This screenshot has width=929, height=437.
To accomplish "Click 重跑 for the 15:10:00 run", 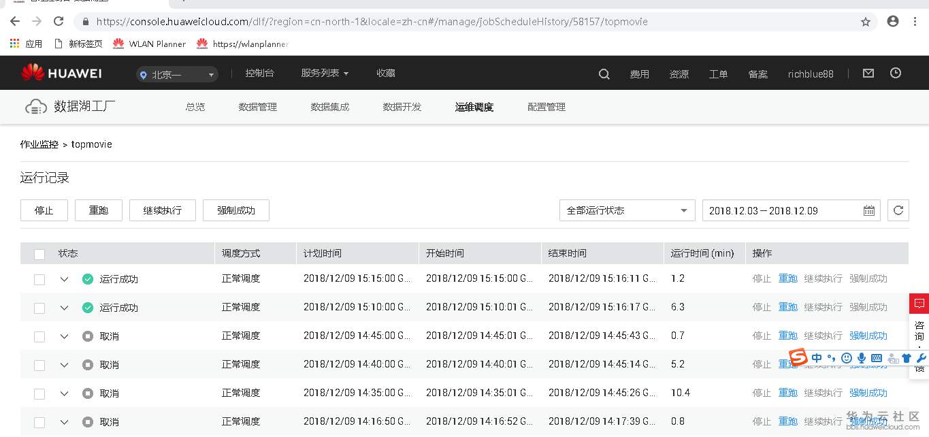I will (x=787, y=307).
